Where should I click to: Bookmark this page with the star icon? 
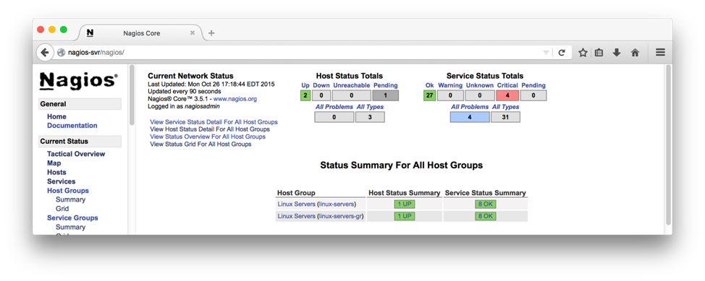(583, 53)
